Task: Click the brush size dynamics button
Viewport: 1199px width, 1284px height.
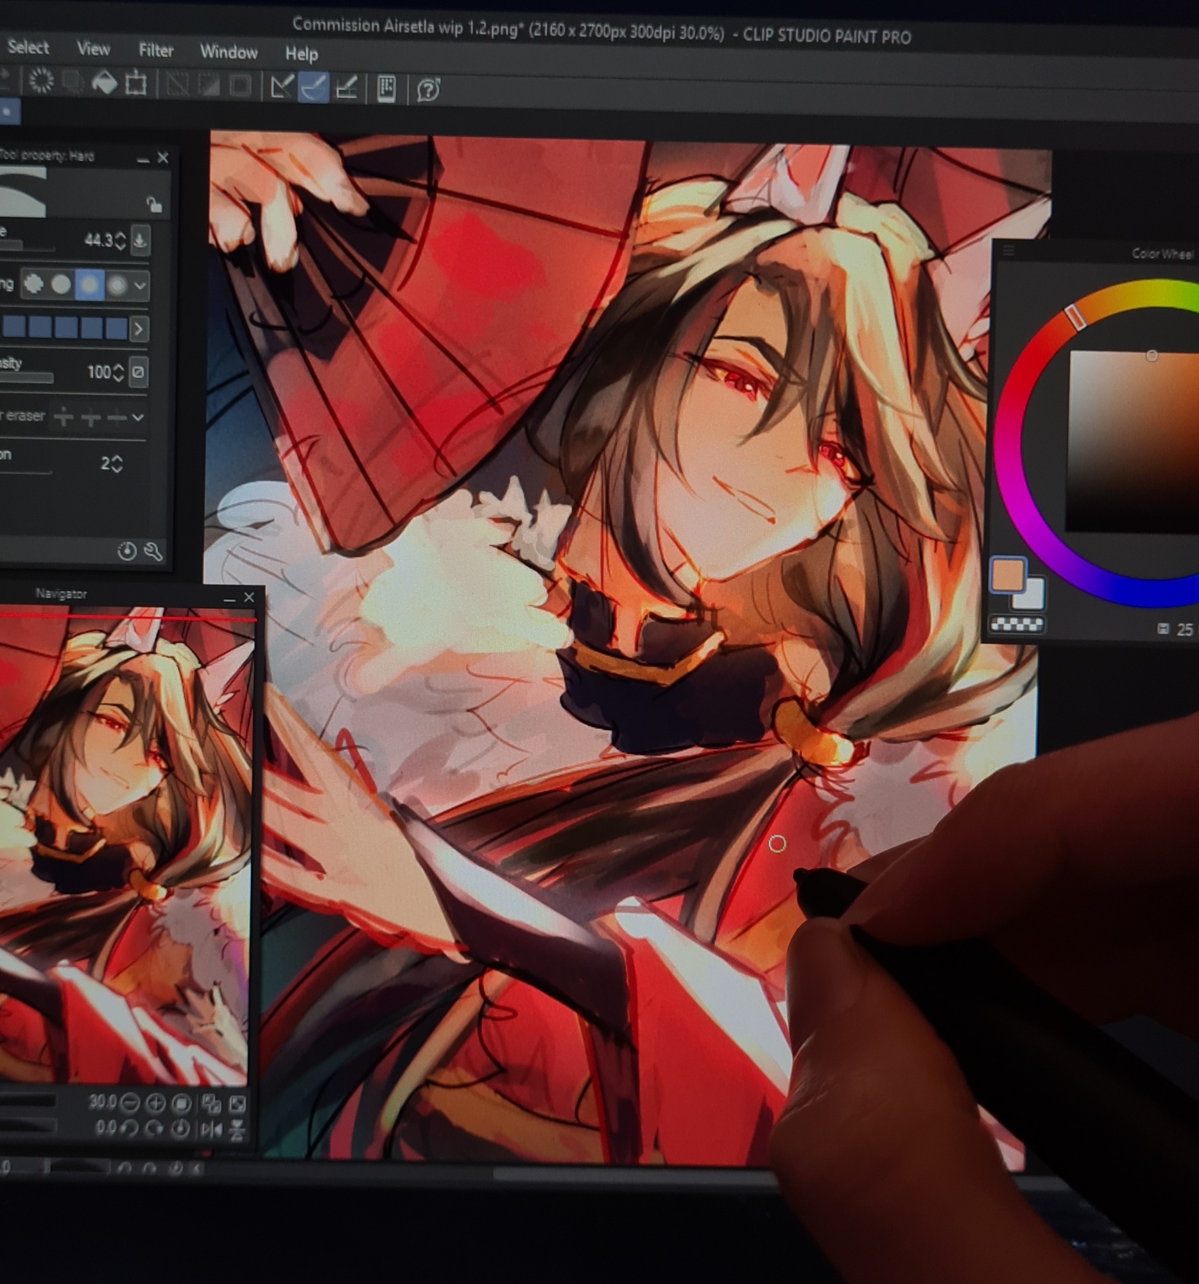Action: pos(140,241)
